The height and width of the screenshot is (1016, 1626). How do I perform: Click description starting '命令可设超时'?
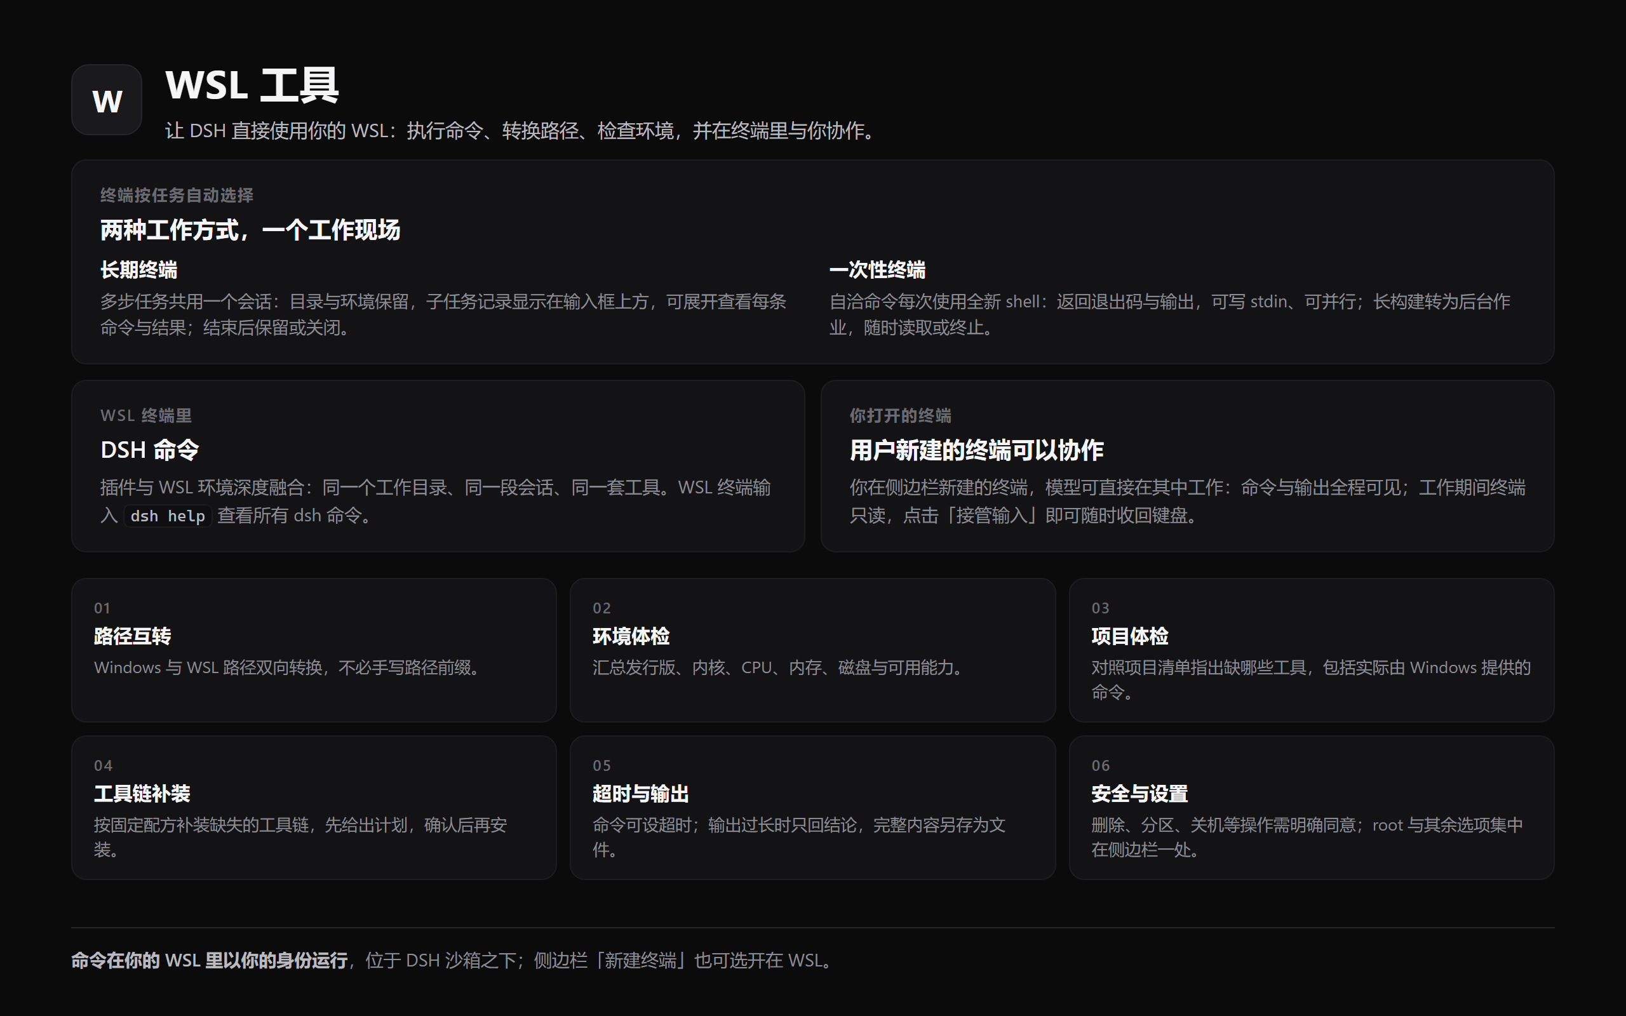coord(799,838)
